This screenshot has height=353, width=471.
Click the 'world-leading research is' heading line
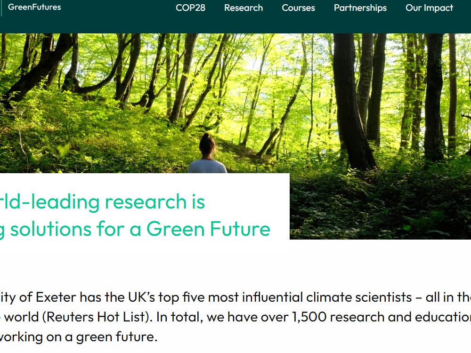(x=102, y=201)
